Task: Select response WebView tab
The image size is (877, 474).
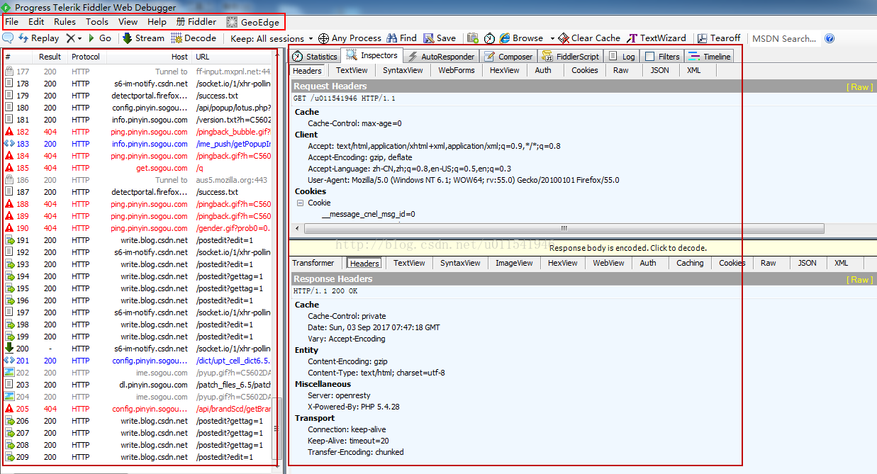Action: click(x=609, y=263)
